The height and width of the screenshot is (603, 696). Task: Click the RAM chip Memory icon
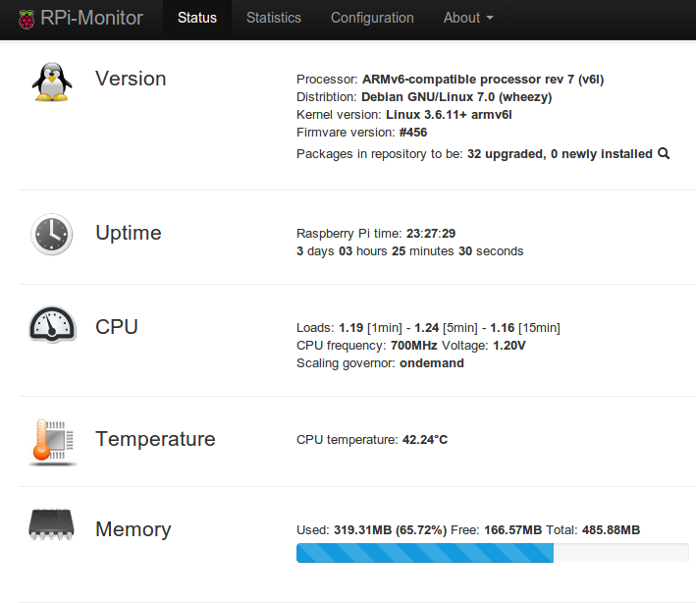(x=51, y=524)
